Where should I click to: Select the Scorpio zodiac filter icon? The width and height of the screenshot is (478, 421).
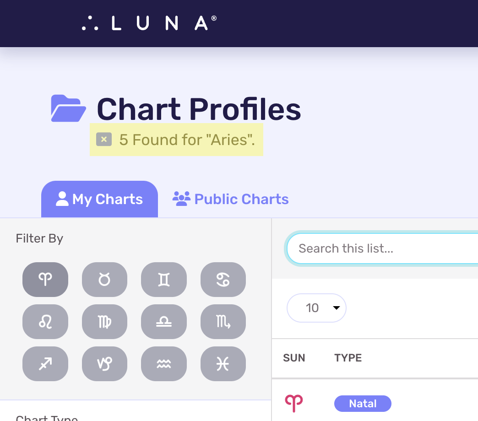(223, 322)
